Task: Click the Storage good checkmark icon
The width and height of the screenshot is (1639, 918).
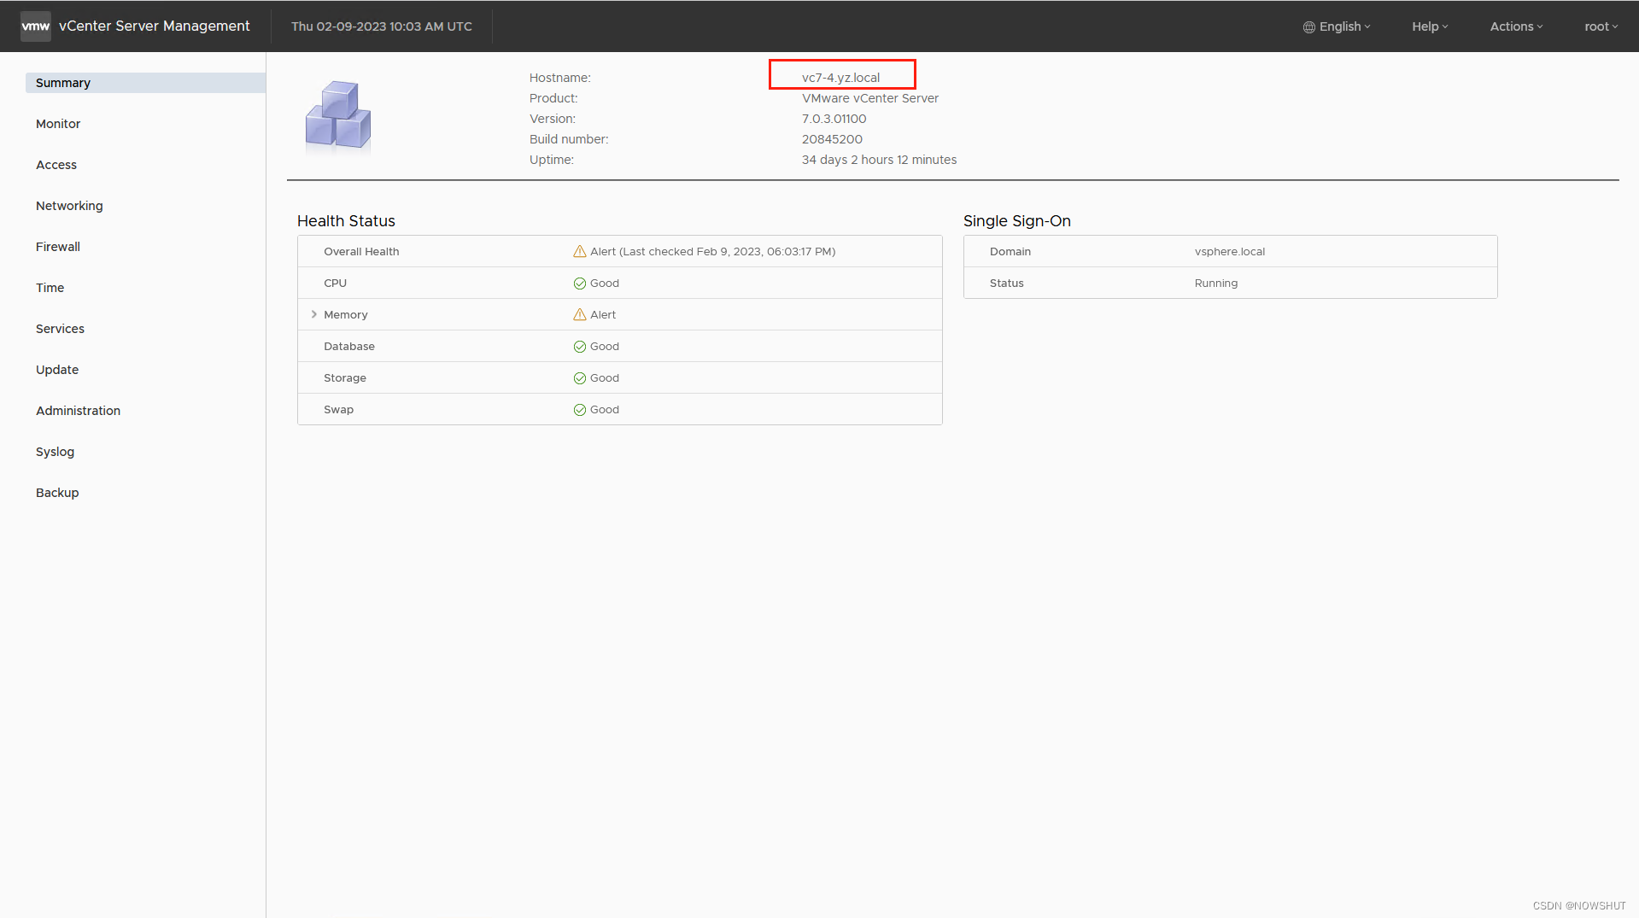Action: coord(580,378)
